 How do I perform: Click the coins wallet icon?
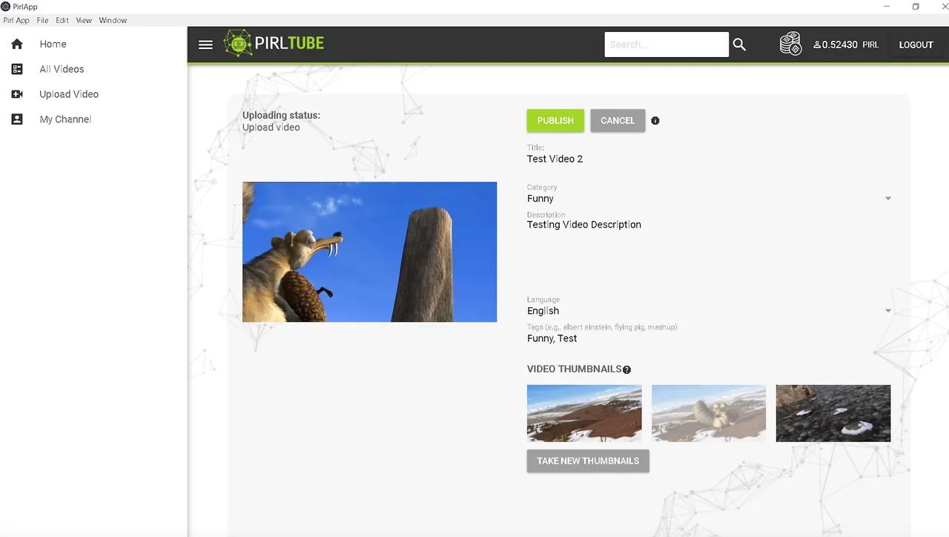point(790,44)
